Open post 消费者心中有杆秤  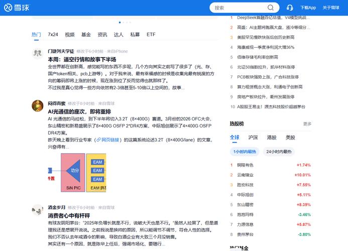click(x=69, y=216)
